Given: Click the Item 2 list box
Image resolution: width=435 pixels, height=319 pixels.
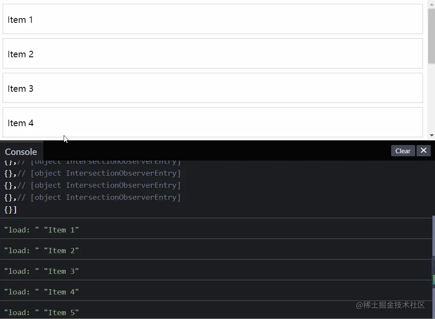Looking at the screenshot, I should pyautogui.click(x=212, y=53).
